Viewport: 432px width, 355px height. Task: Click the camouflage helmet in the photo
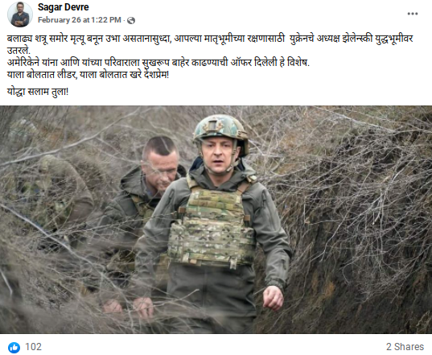[x=220, y=131]
